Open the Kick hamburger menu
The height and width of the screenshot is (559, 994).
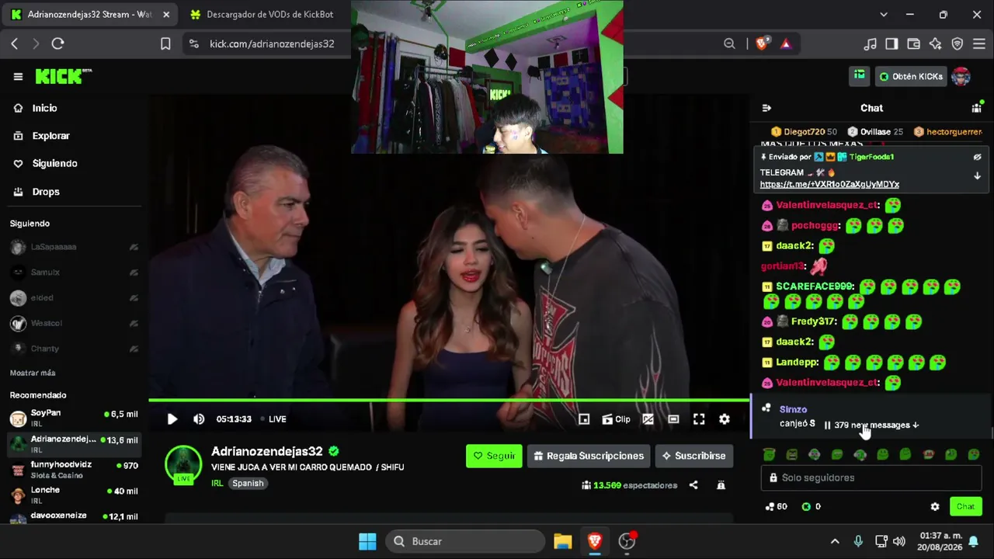[18, 76]
